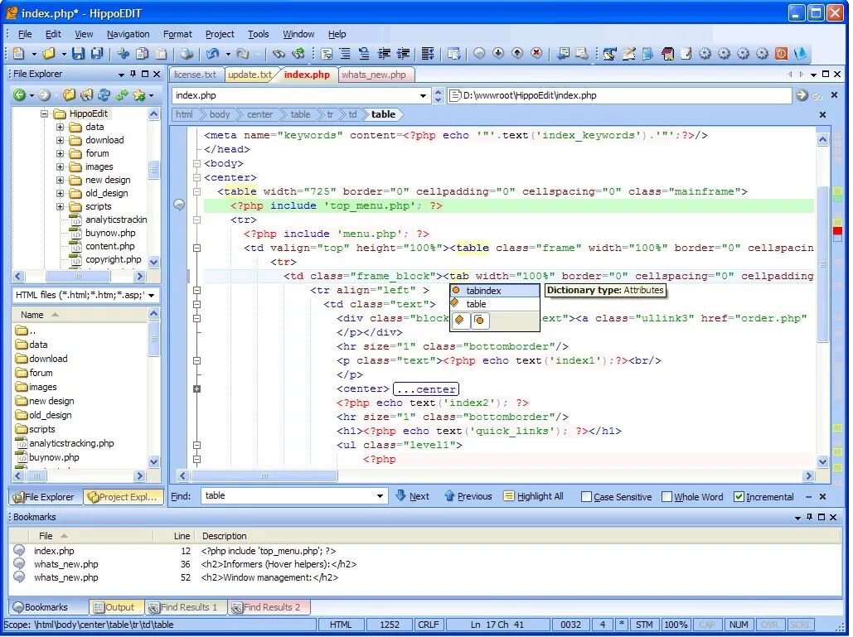
Task: Switch to the Find Results 1 tab
Action: coord(184,607)
